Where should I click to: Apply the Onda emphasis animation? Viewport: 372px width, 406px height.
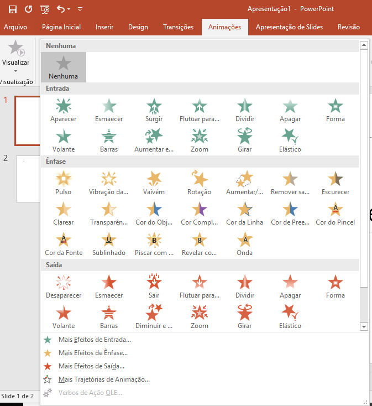[244, 244]
